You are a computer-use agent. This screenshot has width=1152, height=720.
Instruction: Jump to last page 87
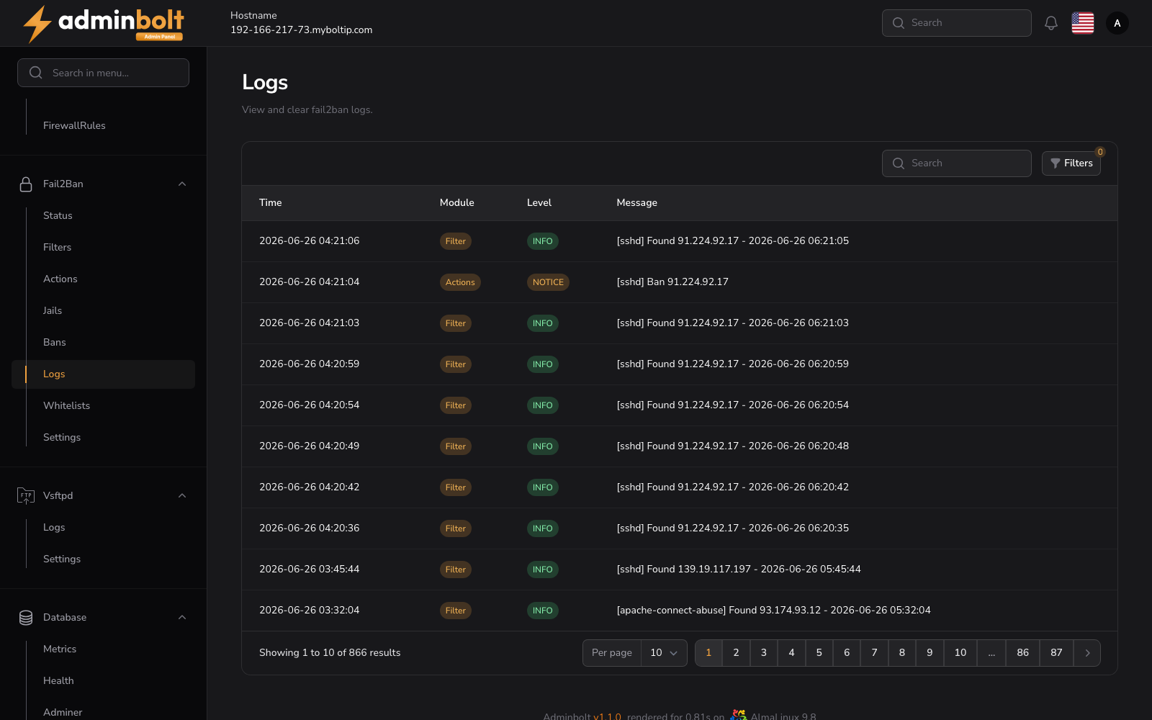1056,653
